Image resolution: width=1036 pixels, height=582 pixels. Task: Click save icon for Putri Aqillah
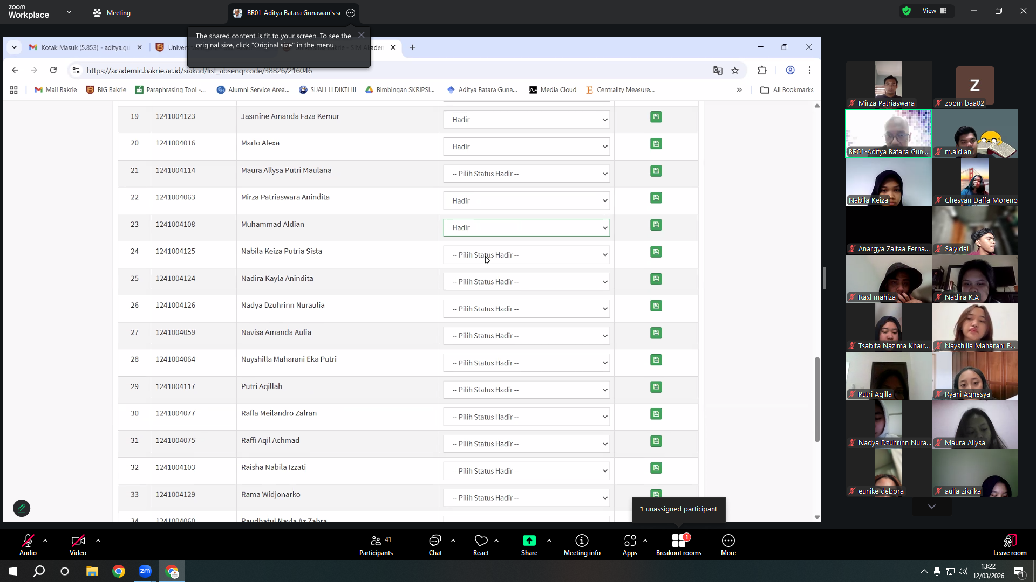coord(656,387)
